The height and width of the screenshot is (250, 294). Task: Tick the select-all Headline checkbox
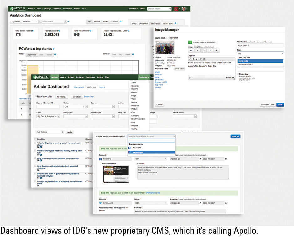35,139
